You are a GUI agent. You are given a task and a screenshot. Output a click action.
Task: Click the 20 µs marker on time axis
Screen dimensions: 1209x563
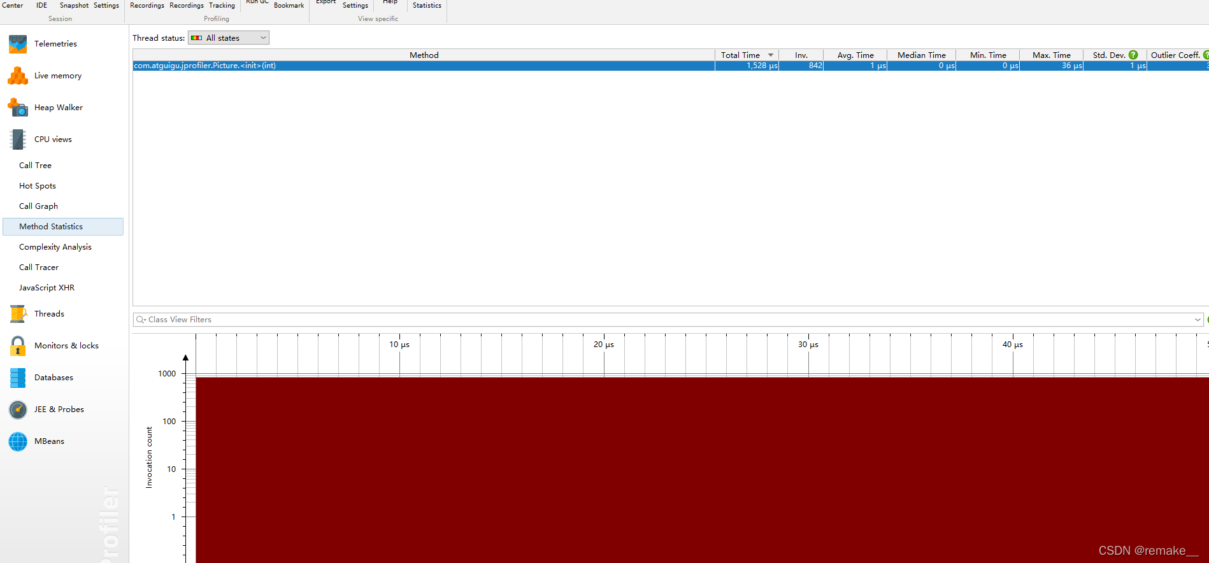click(x=604, y=345)
